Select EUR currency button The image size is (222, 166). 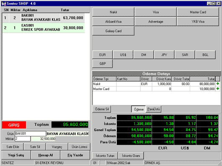pos(103,55)
